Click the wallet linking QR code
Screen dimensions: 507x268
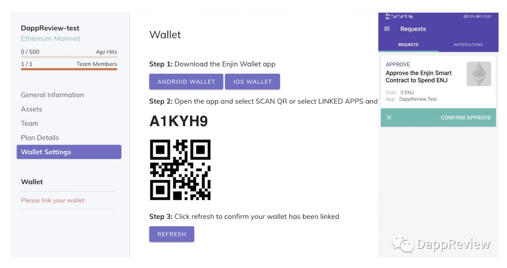click(180, 170)
